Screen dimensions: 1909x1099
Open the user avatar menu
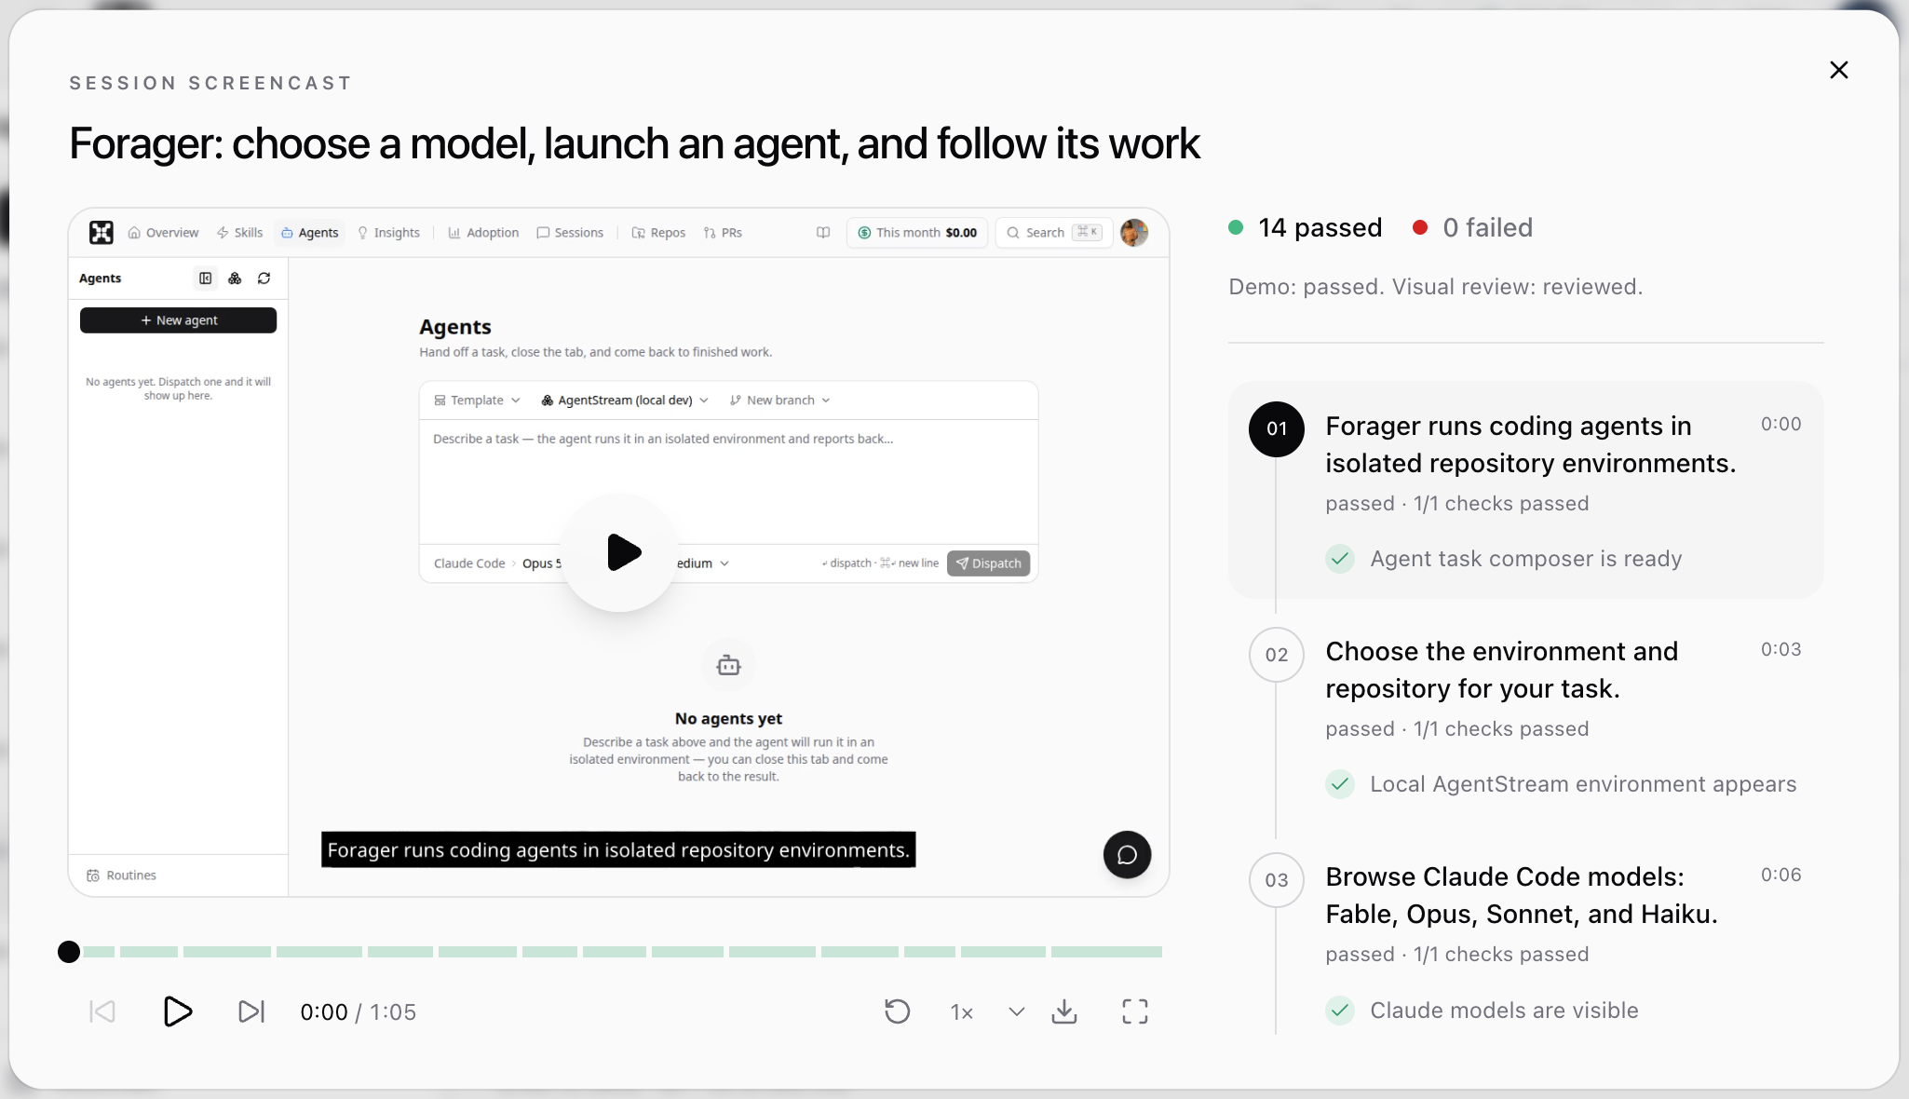click(1134, 233)
